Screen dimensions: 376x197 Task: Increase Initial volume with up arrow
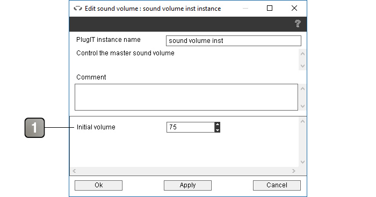tap(217, 125)
